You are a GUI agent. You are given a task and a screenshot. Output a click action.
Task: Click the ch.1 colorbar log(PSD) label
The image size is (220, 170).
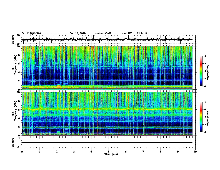click(x=208, y=72)
